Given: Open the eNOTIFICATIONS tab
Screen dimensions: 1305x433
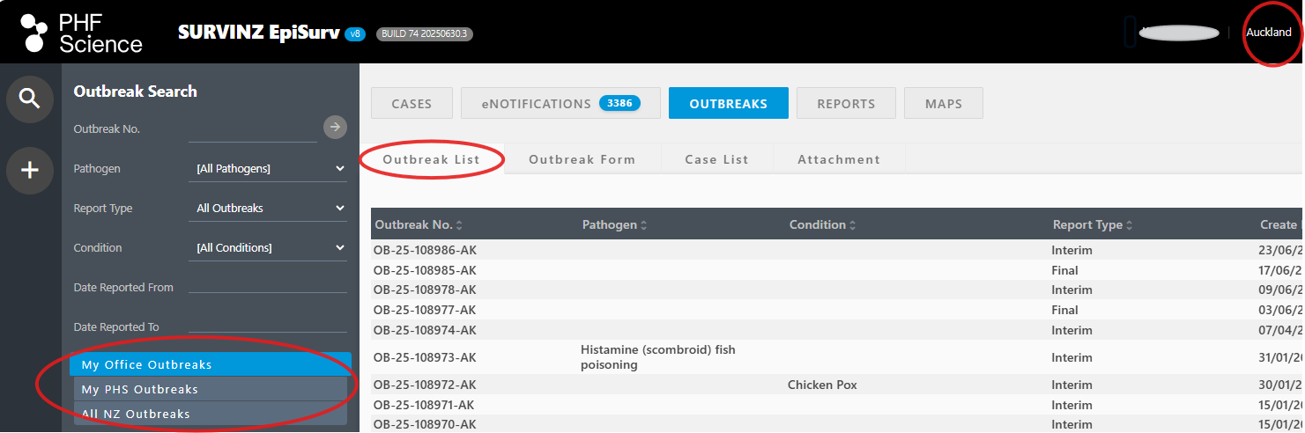Looking at the screenshot, I should (560, 103).
